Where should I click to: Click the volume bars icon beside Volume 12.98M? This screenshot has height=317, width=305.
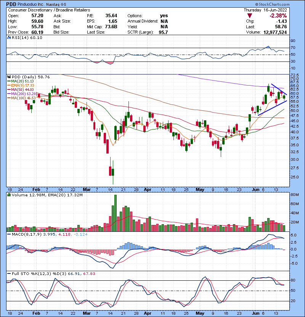tap(9, 195)
